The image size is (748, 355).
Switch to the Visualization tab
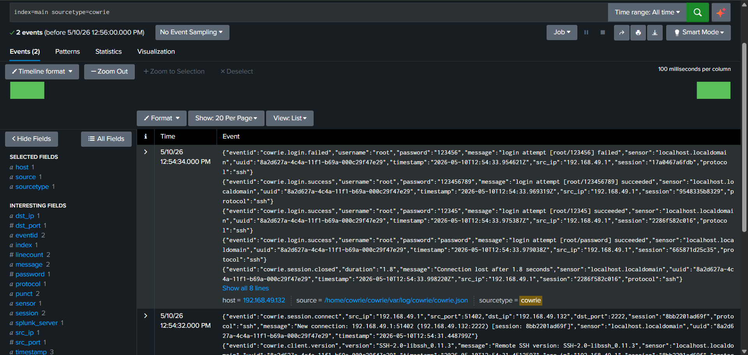[156, 52]
